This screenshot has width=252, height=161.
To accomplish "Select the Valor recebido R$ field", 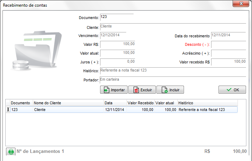I will 228,62.
